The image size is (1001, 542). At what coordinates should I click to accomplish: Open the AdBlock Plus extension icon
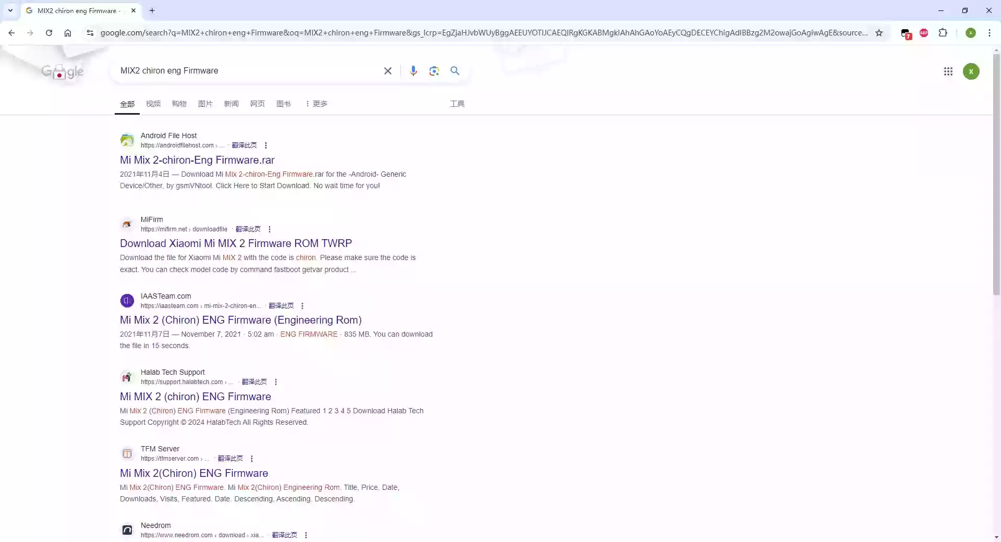pyautogui.click(x=924, y=33)
